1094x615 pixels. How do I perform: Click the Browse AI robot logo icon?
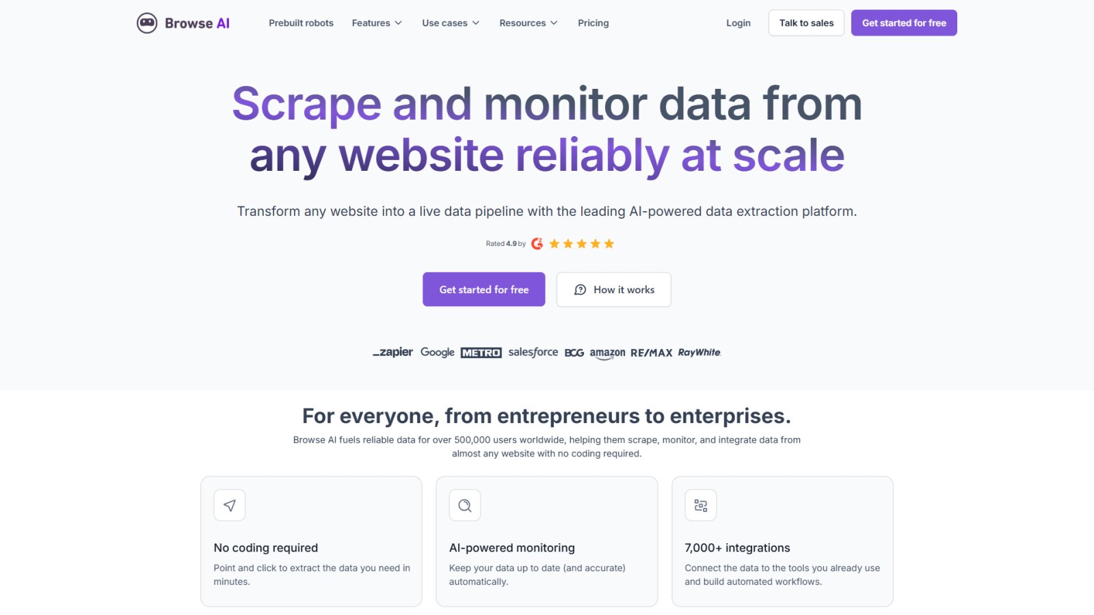pyautogui.click(x=146, y=23)
